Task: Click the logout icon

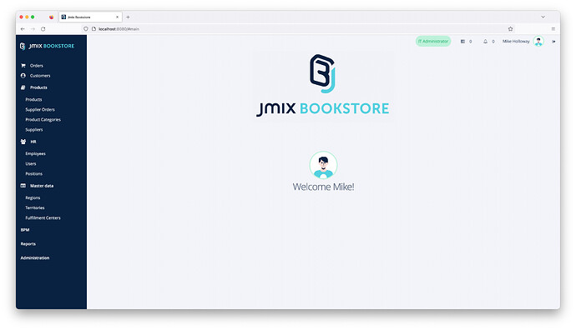Action: coord(553,42)
